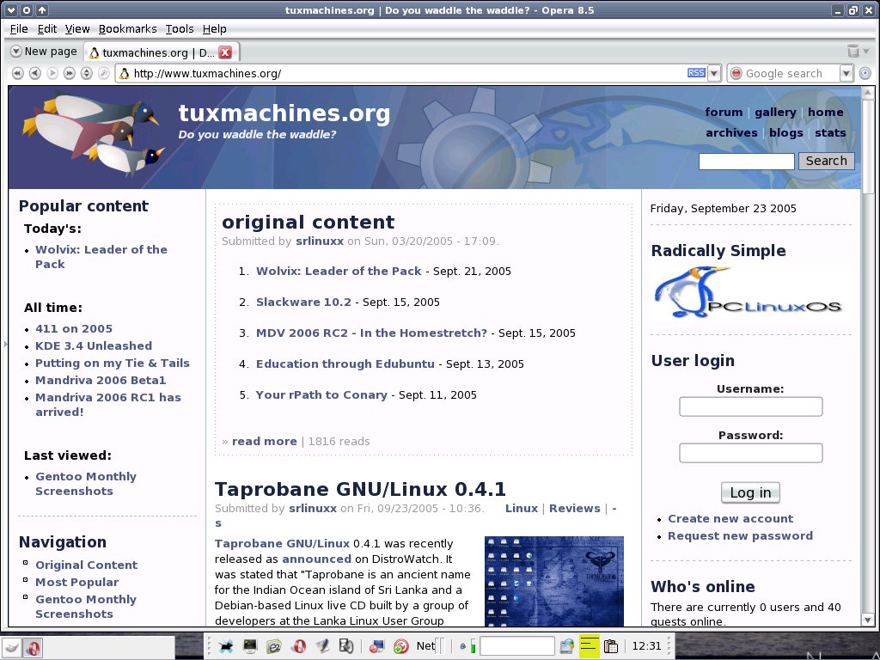Click the penguin site icon in the address bar
Viewport: 880px width, 660px height.
point(124,74)
